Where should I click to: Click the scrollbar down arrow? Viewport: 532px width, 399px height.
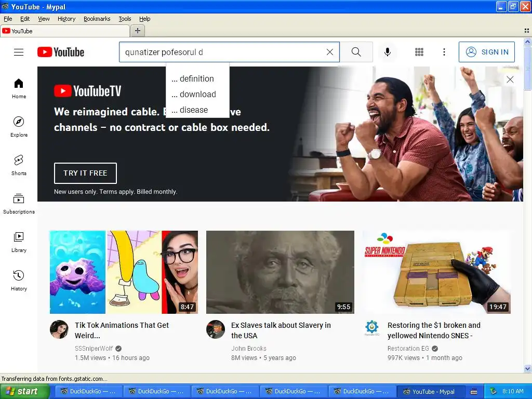pyautogui.click(x=528, y=368)
